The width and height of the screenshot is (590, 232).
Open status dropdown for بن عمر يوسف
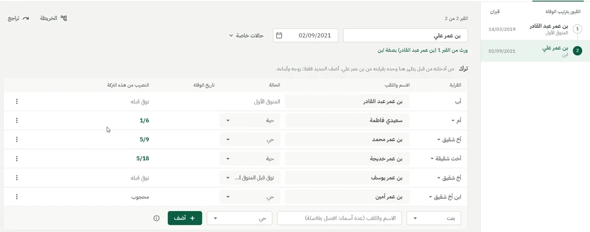tap(251, 178)
